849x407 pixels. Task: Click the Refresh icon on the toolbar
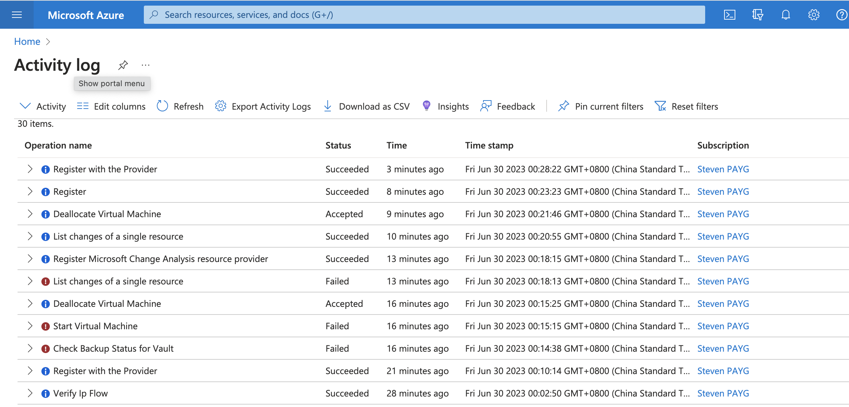(x=162, y=106)
